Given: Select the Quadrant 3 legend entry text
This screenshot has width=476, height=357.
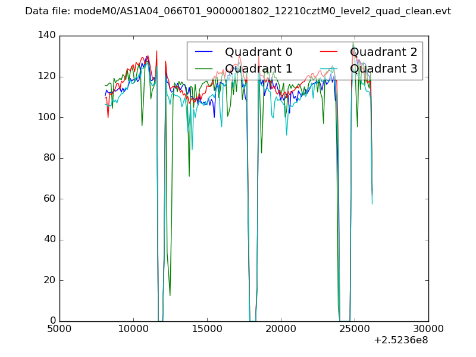Looking at the screenshot, I should coord(383,68).
